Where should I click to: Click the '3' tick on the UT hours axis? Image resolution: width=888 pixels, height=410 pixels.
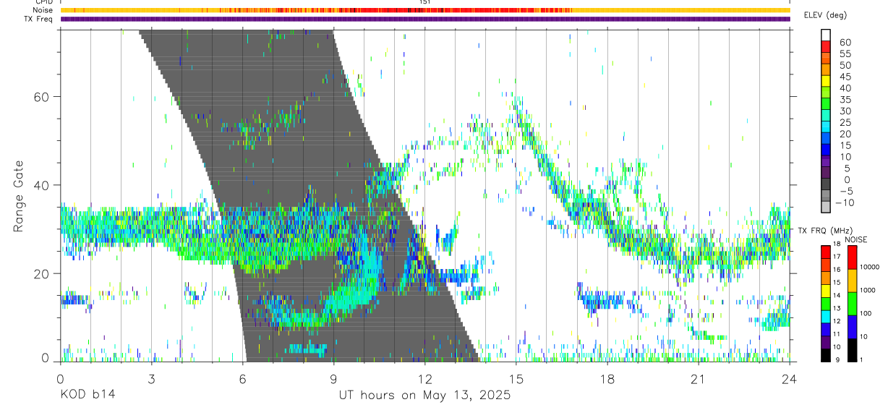151,377
